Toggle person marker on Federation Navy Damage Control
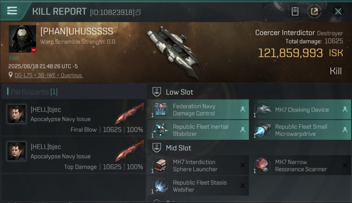This screenshot has width=352, height=203. point(243,109)
